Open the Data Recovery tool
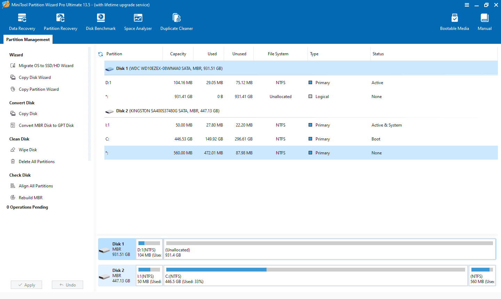This screenshot has height=299, width=501. pos(22,21)
